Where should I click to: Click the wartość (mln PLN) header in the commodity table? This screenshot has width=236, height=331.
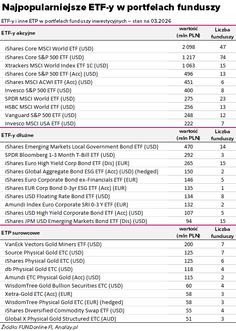tap(188, 232)
